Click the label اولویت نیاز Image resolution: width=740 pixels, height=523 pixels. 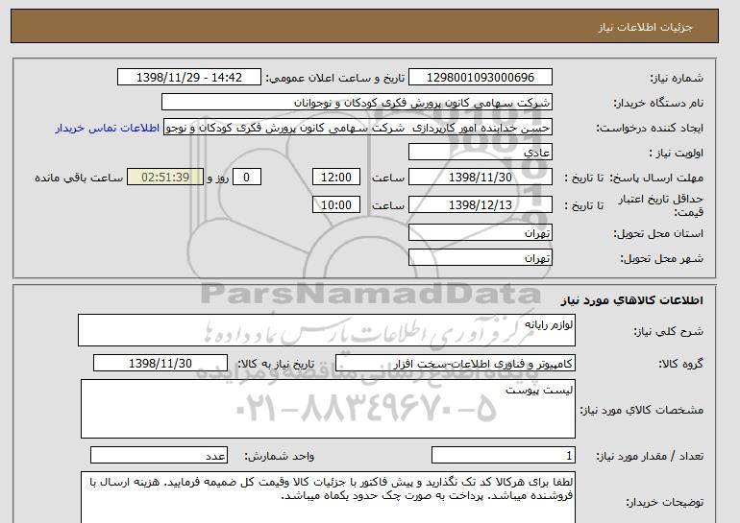(x=676, y=154)
